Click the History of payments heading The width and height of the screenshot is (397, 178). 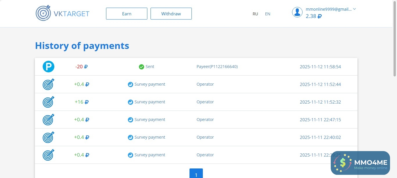[82, 46]
